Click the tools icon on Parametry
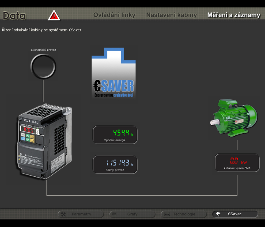This screenshot has width=265, height=227. pyautogui.click(x=63, y=214)
